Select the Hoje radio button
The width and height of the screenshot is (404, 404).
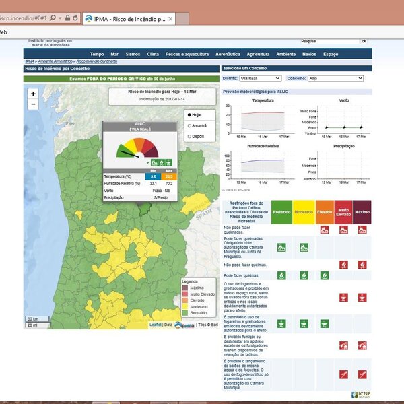[189, 115]
